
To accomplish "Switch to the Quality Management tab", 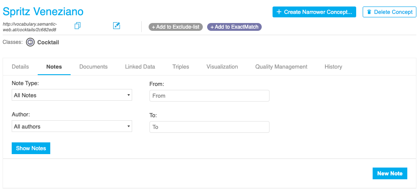I will [281, 67].
